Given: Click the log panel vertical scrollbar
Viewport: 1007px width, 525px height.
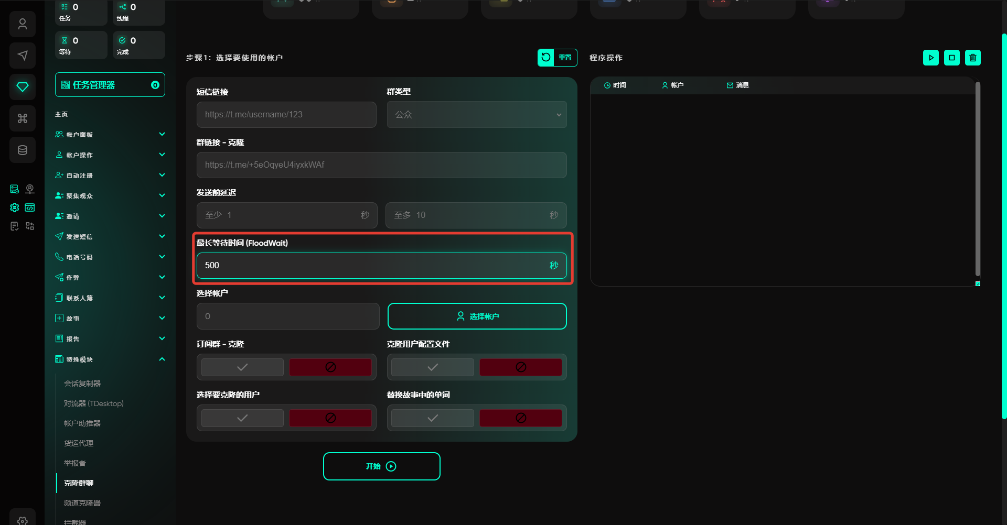Looking at the screenshot, I should click(x=977, y=178).
